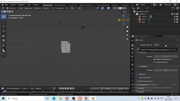The height and width of the screenshot is (101, 180).
Task: Enable Jittered Shadows checkbox
Action: [x=154, y=62]
